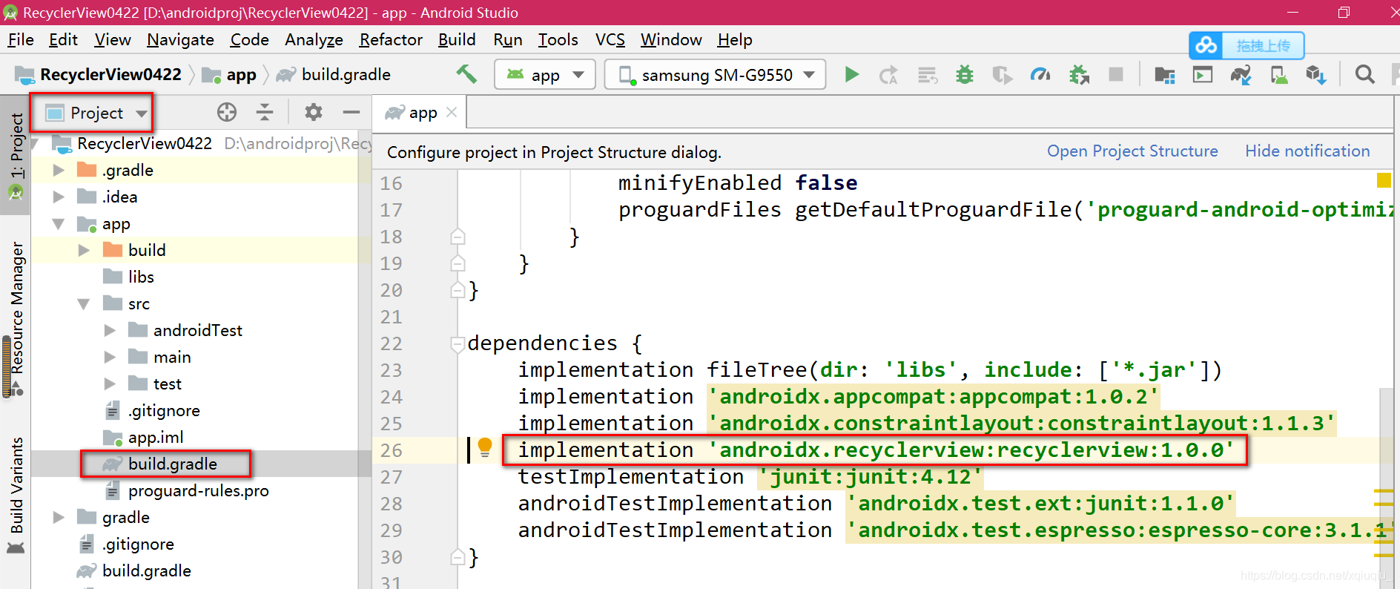Open samsung SM-G9550 device dropdown
The width and height of the screenshot is (1400, 589).
[716, 74]
